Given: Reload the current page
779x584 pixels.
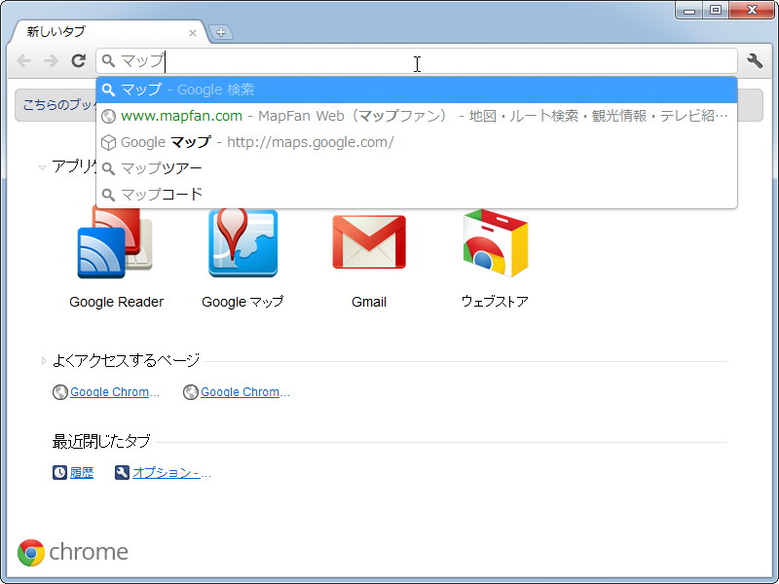Looking at the screenshot, I should click(x=79, y=60).
